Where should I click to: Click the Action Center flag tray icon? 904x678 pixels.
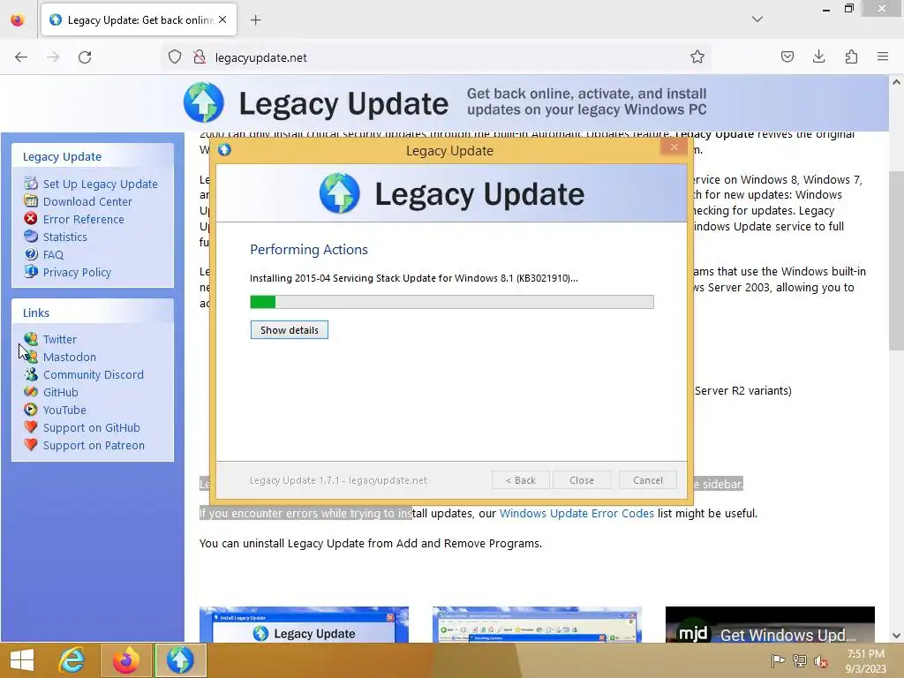point(778,660)
